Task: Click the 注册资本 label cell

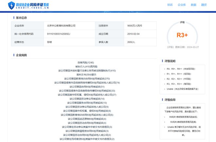Action: coord(110,26)
